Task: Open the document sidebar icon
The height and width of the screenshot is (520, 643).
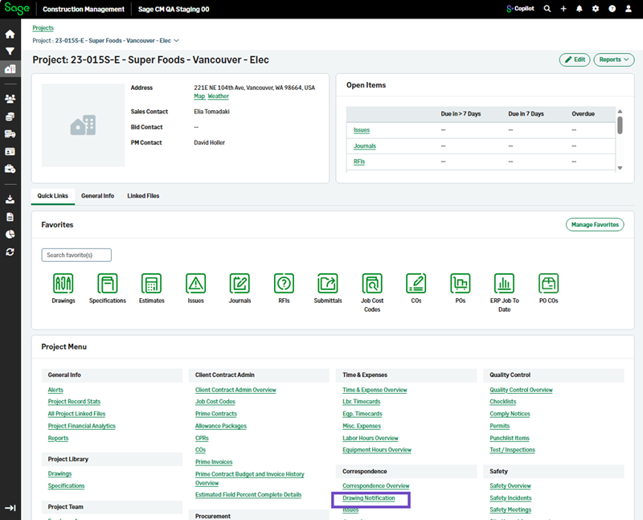Action: (10, 217)
